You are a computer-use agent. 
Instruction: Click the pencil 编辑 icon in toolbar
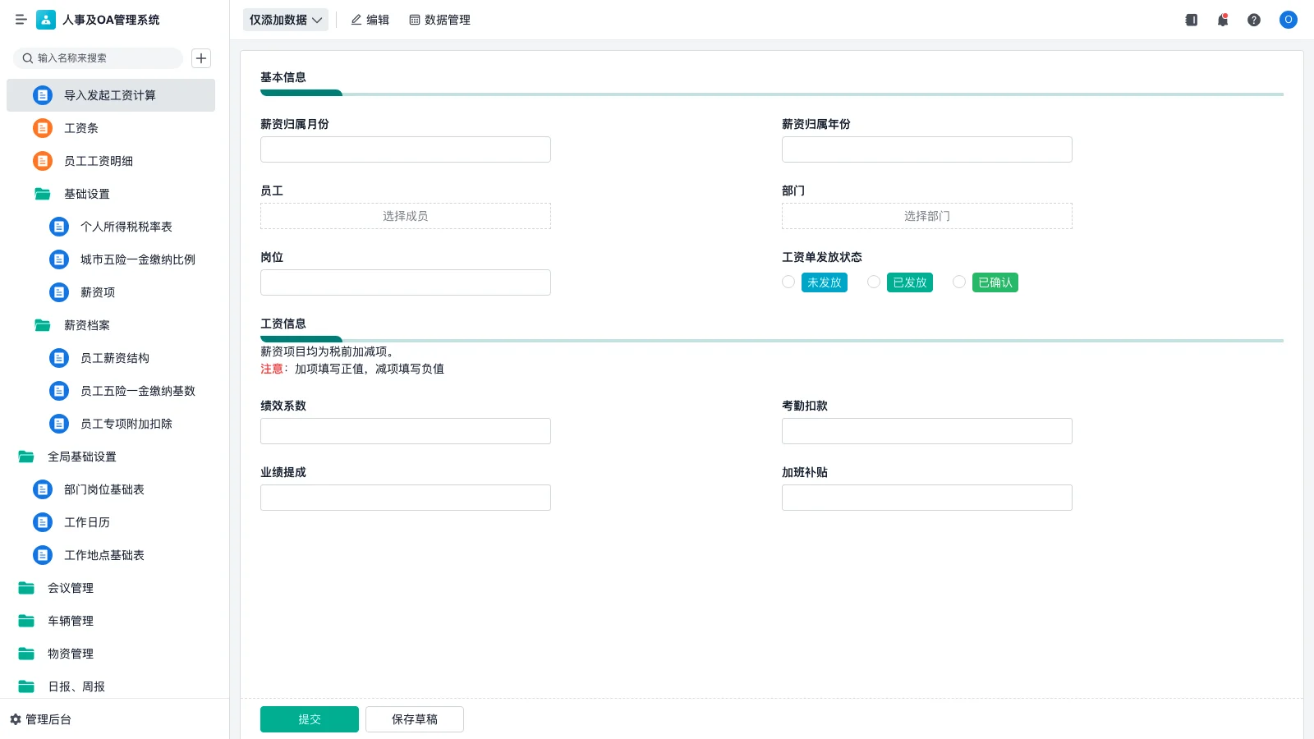(356, 20)
